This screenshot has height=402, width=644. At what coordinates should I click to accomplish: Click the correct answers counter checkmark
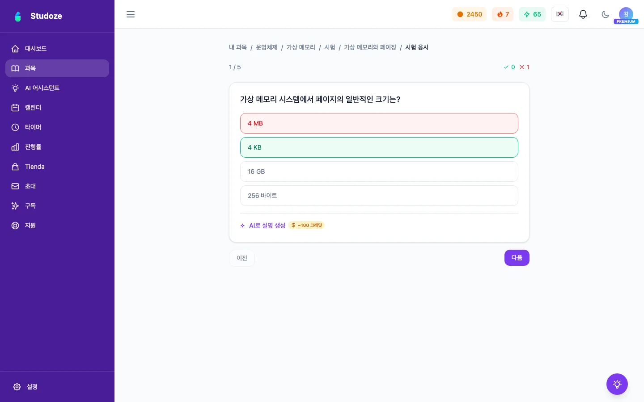pos(509,67)
